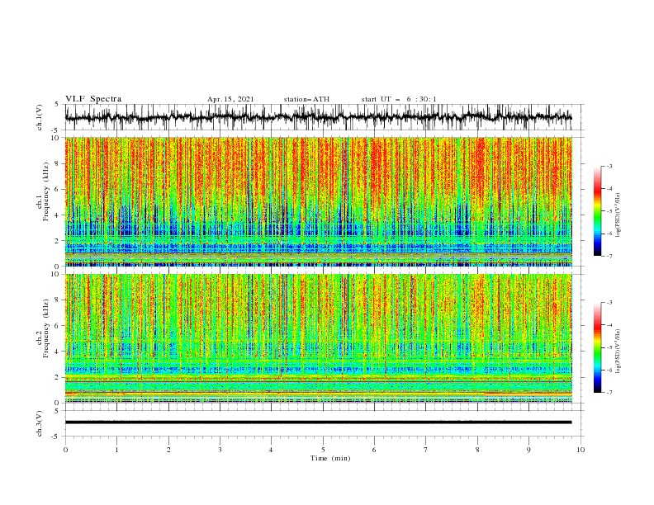Click ch.2 color scale "log(PSD)(V²/Hz)" label
Image resolution: width=654 pixels, height=505 pixels.
[618, 352]
